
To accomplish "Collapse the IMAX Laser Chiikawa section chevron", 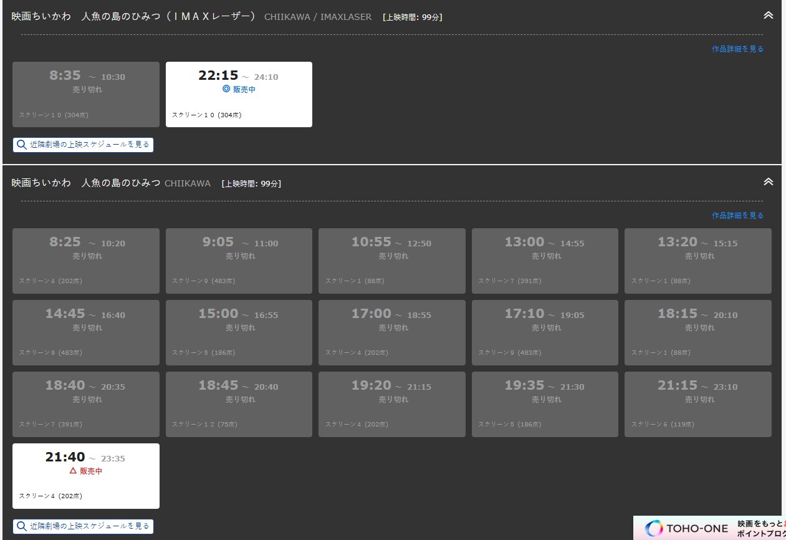I will tap(768, 14).
